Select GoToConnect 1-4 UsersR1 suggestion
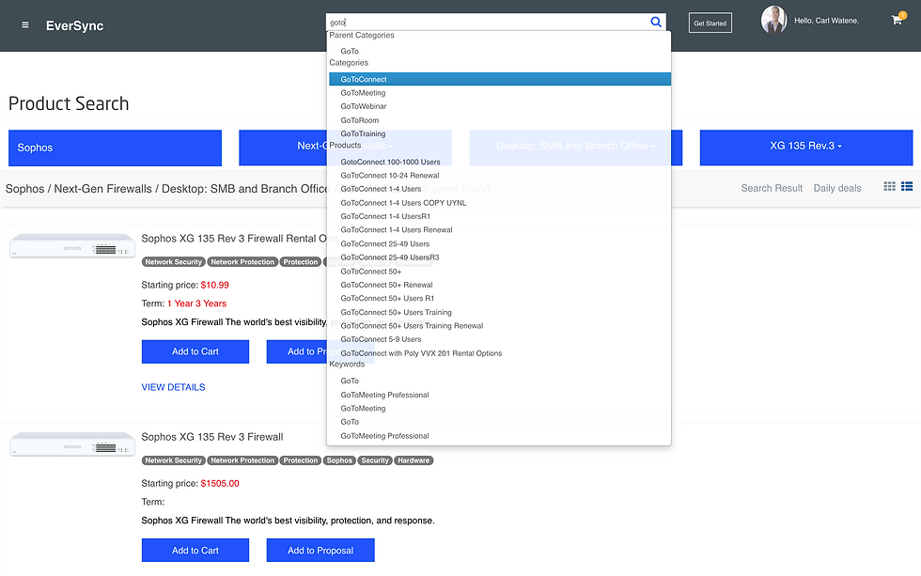Image resolution: width=921 pixels, height=576 pixels. tap(385, 217)
